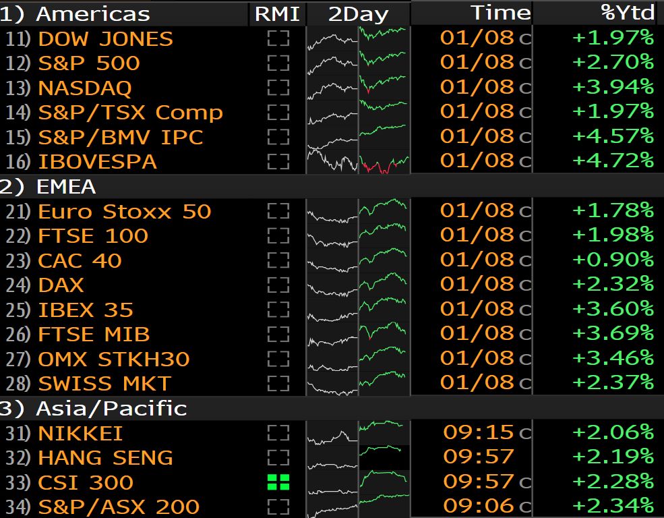The height and width of the screenshot is (518, 664).
Task: Open the DAX index
Action: point(61,285)
